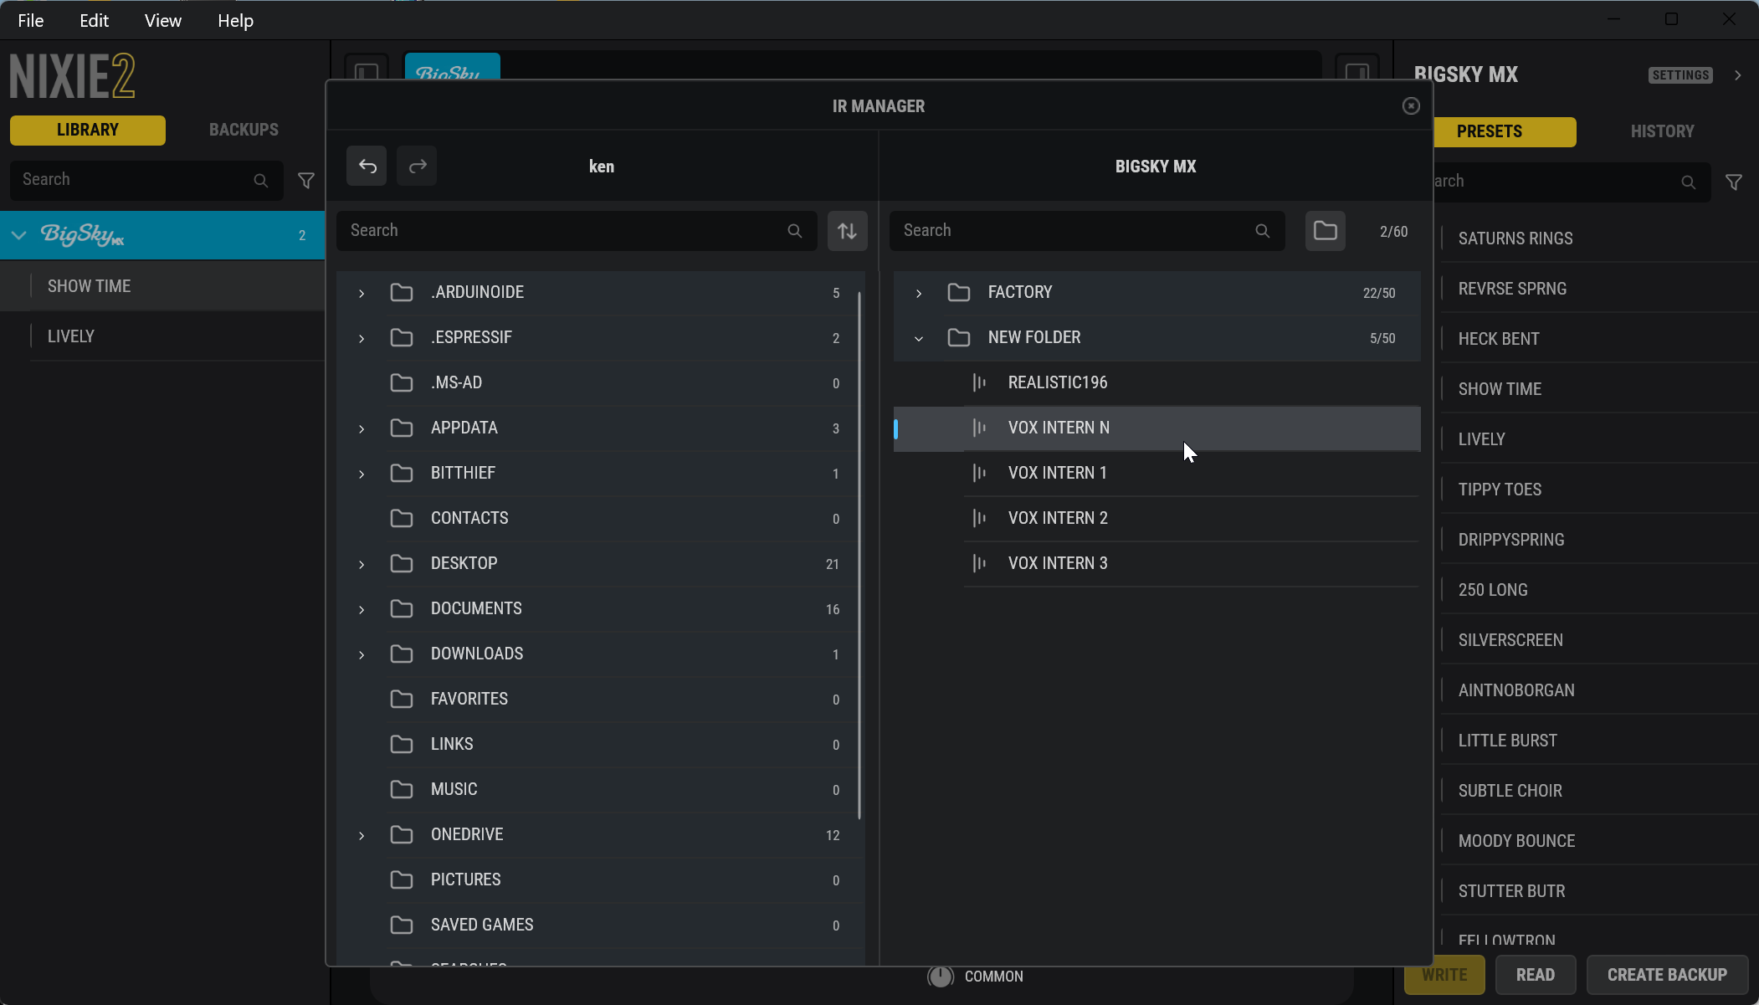Close the IR Manager dialog
The height and width of the screenshot is (1005, 1759).
pyautogui.click(x=1411, y=106)
